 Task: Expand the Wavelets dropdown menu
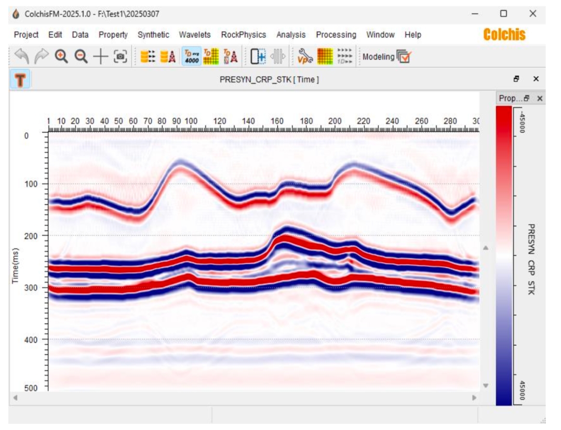point(195,35)
